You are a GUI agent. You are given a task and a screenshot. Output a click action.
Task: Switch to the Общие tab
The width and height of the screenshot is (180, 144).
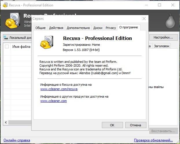point(41,28)
